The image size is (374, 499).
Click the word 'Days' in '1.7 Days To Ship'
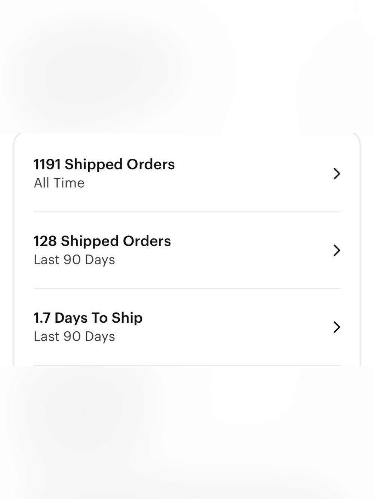[71, 318]
